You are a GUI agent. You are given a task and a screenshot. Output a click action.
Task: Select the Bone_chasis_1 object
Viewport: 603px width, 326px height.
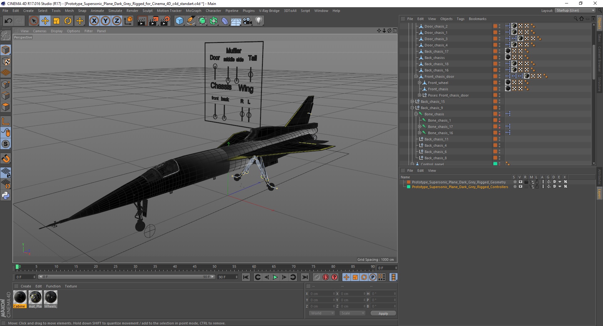point(439,120)
